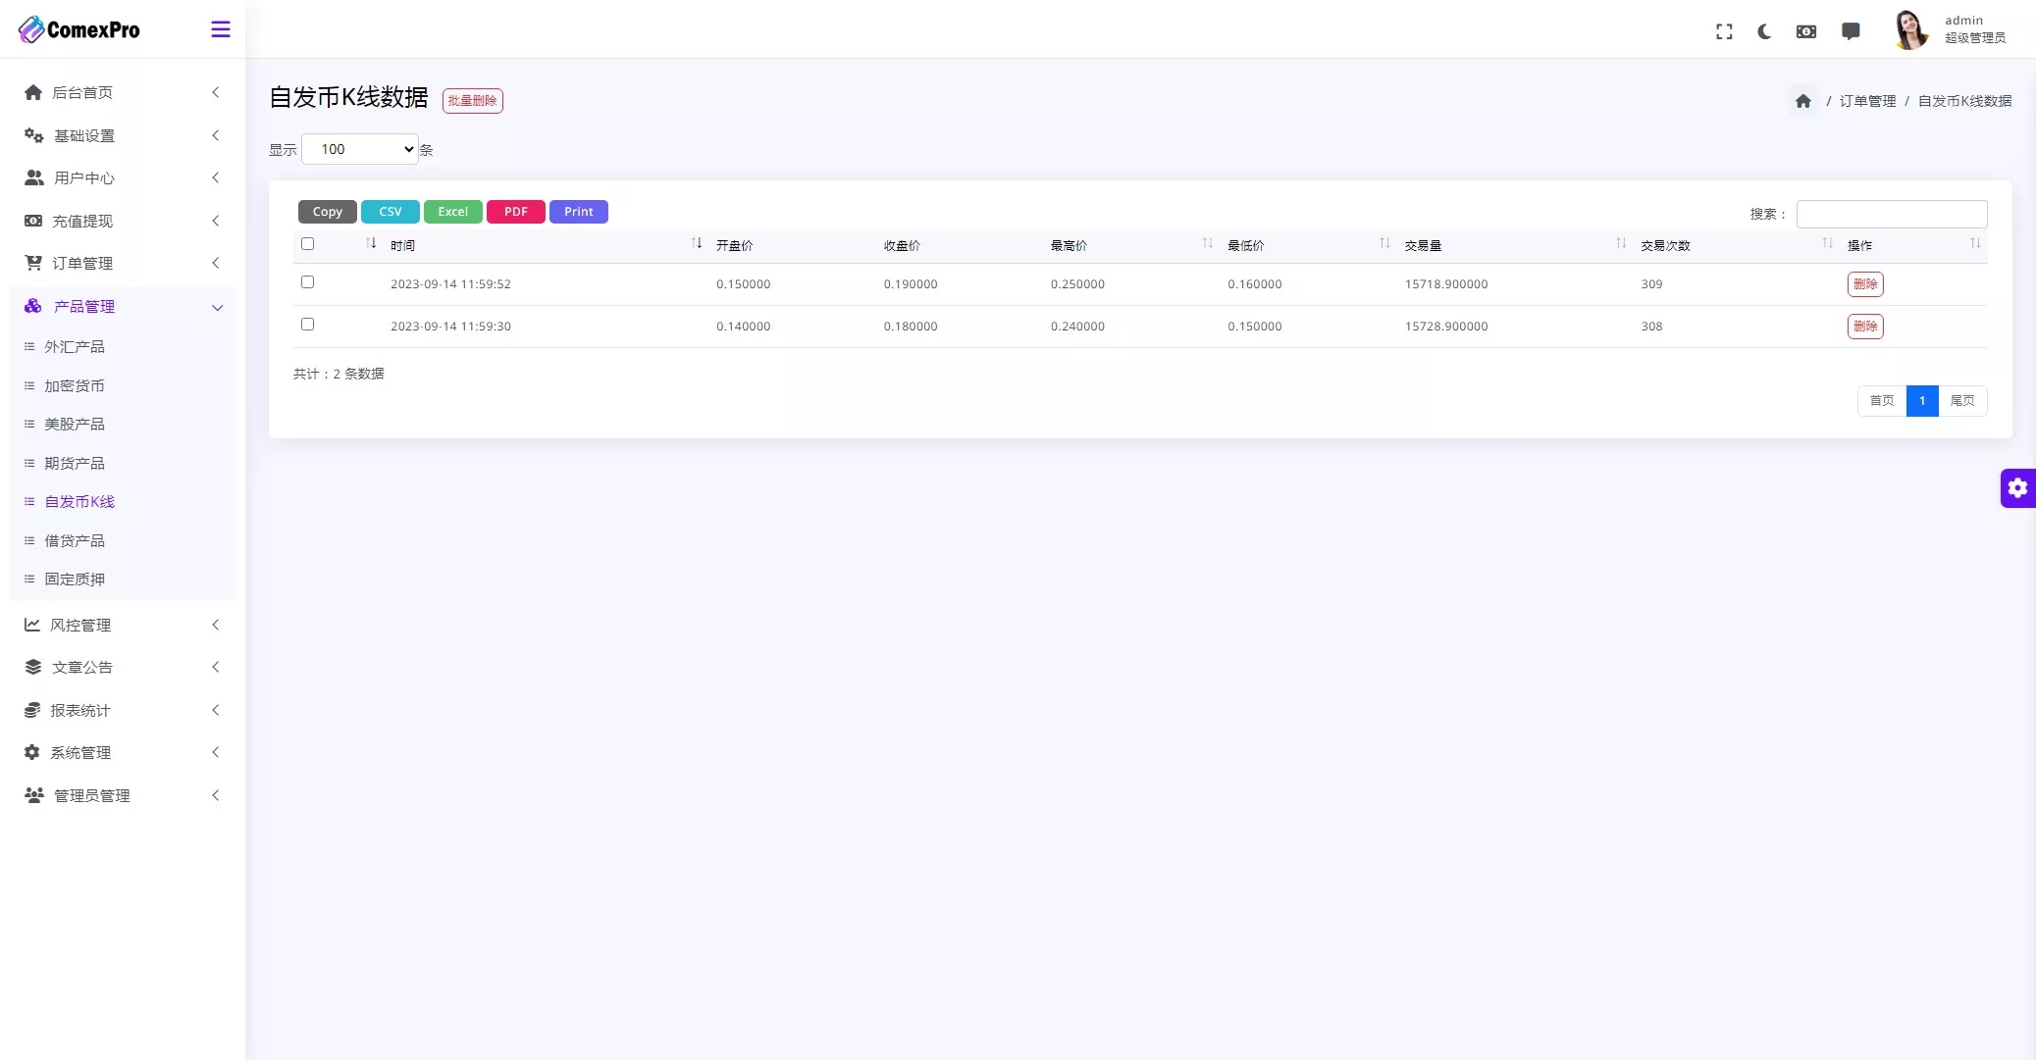Export table with Excel button

(452, 212)
